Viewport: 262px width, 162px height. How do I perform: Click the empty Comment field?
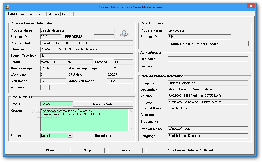pos(208,115)
